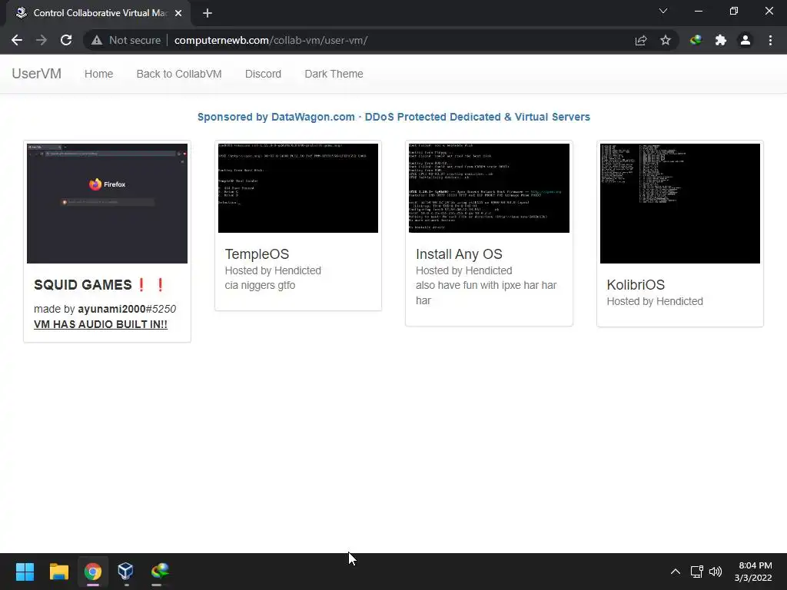This screenshot has width=787, height=590.
Task: Click the Not secure warning icon
Action: (x=97, y=40)
